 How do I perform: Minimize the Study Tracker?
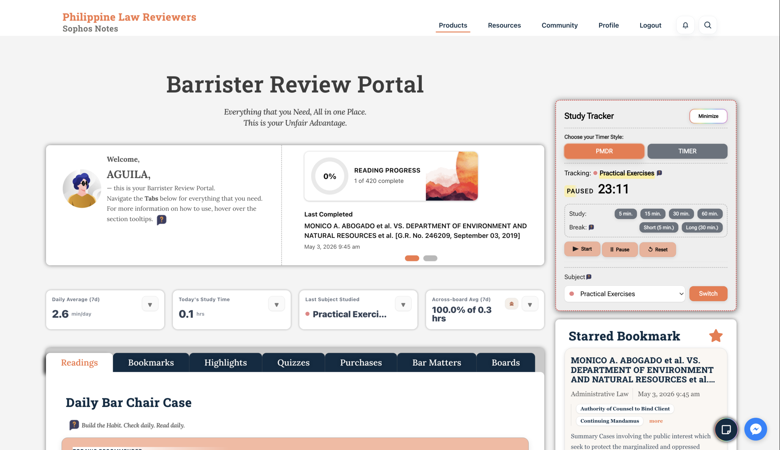click(x=708, y=116)
